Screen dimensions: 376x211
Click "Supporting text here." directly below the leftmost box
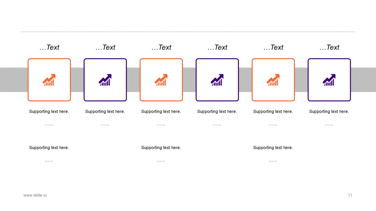[49, 112]
